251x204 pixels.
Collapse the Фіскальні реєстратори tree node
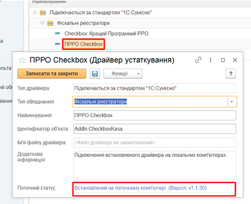tap(42, 23)
